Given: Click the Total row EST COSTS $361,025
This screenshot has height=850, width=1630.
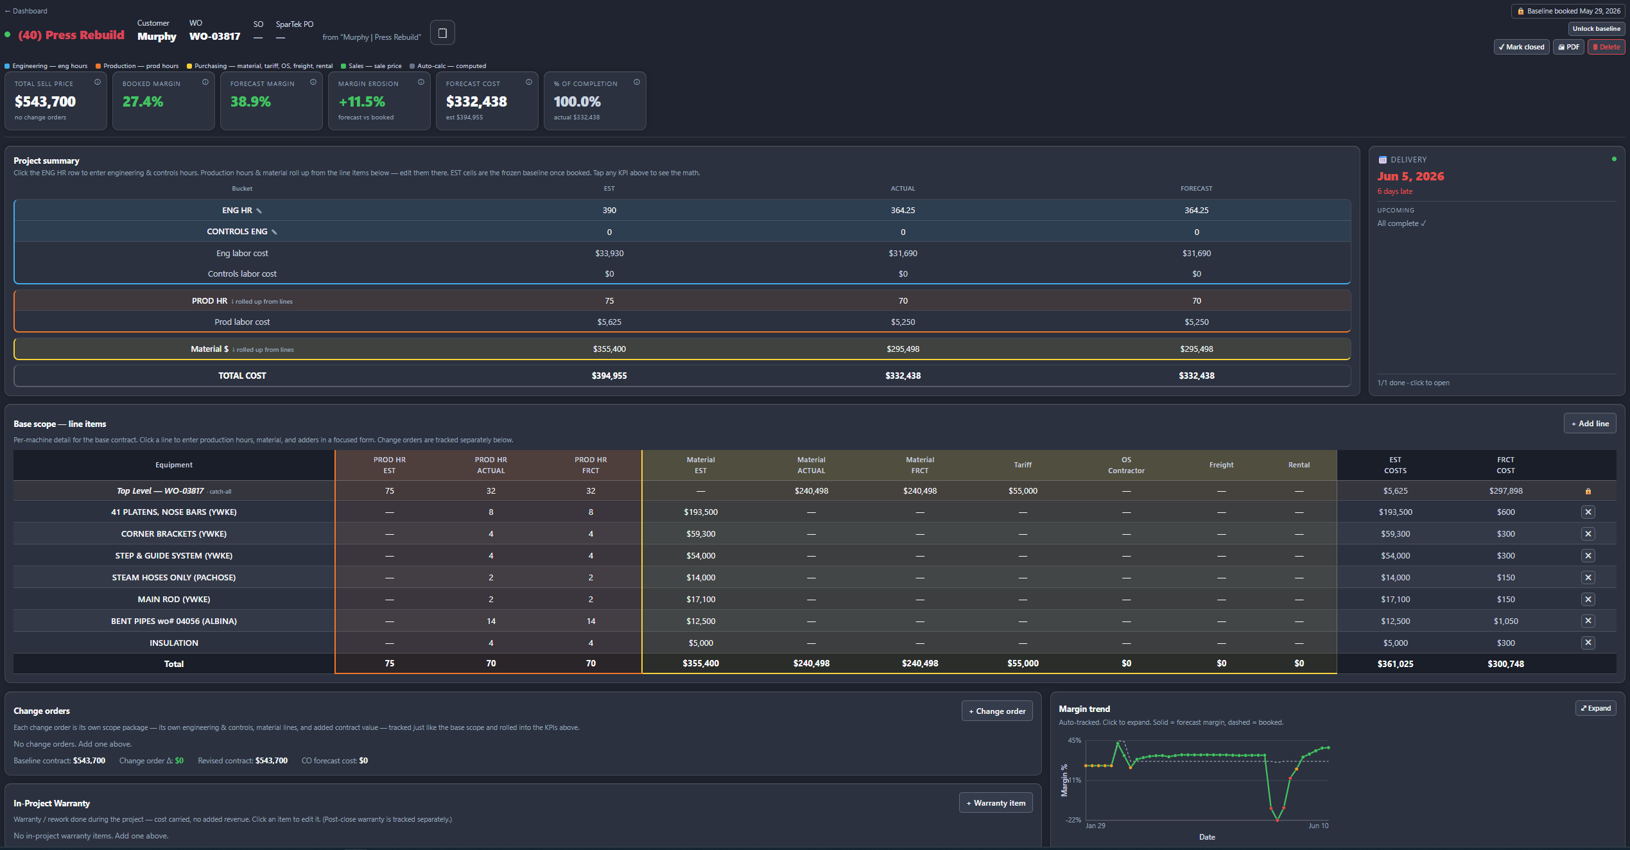Looking at the screenshot, I should [x=1395, y=664].
